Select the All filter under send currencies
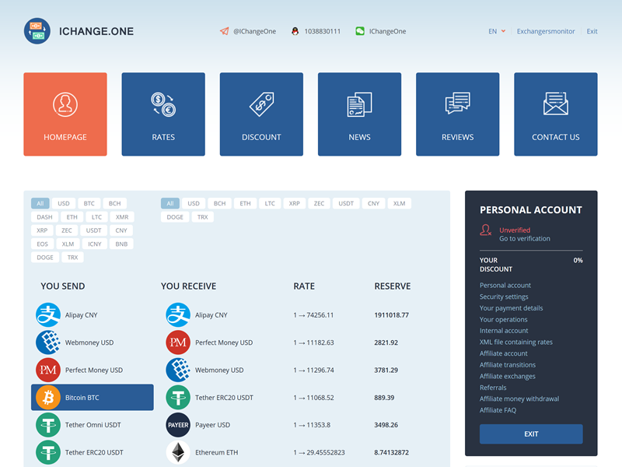This screenshot has height=467, width=622. 40,203
